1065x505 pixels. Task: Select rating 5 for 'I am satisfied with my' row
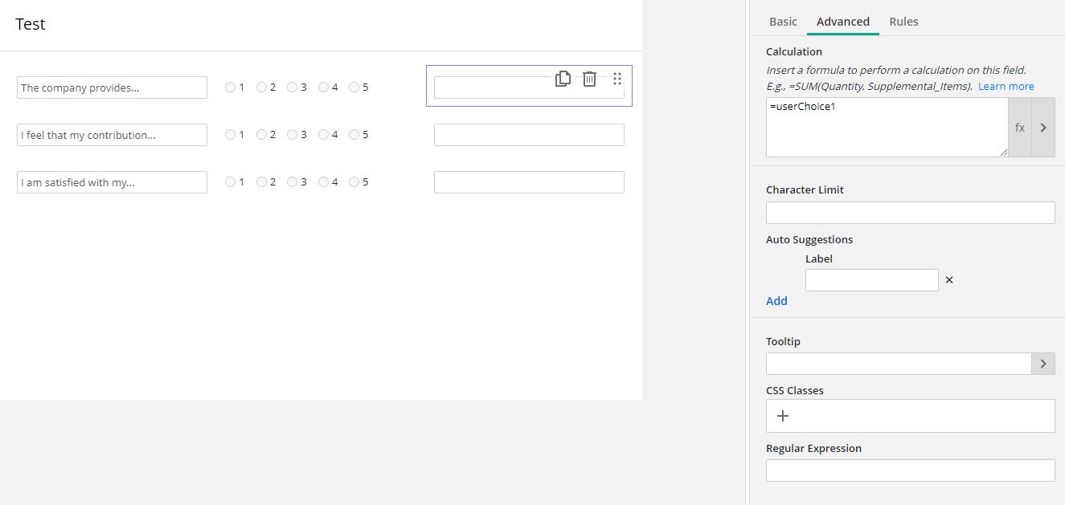(x=354, y=182)
